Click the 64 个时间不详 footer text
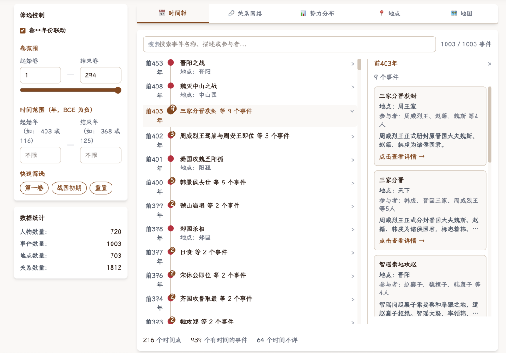 pyautogui.click(x=277, y=340)
